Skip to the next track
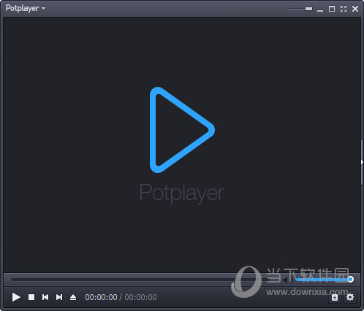This screenshot has height=311, width=364. click(59, 297)
